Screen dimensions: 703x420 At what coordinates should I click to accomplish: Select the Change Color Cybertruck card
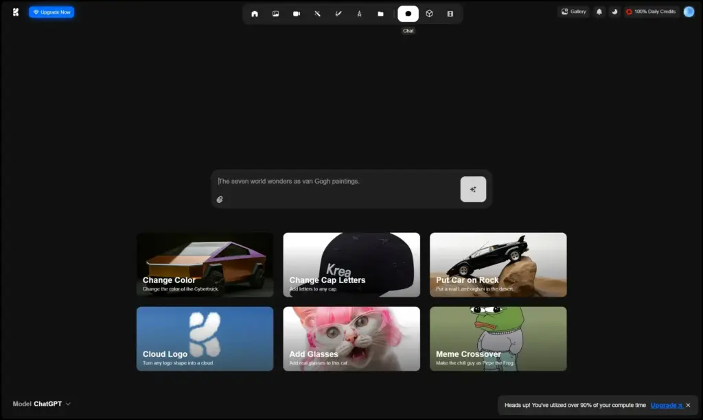point(205,264)
